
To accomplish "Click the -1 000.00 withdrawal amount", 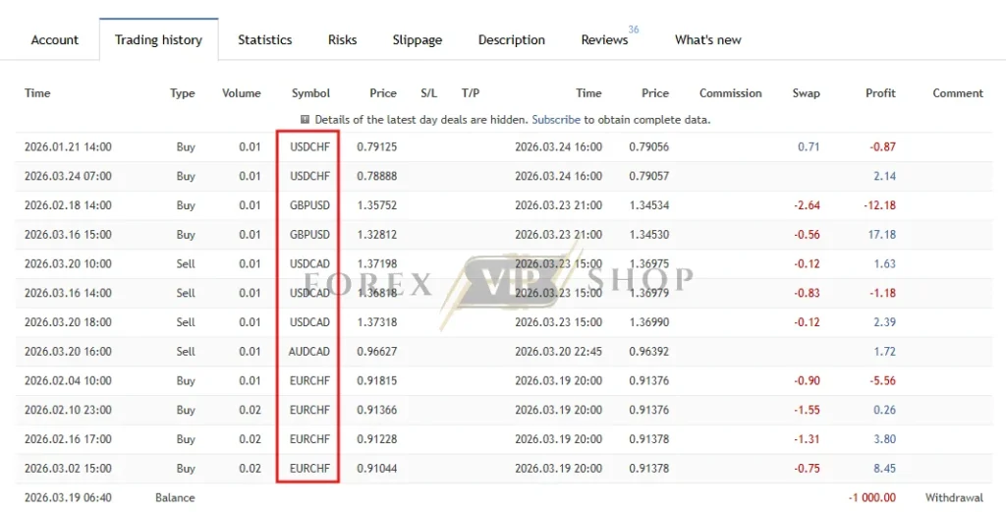I will click(x=872, y=497).
